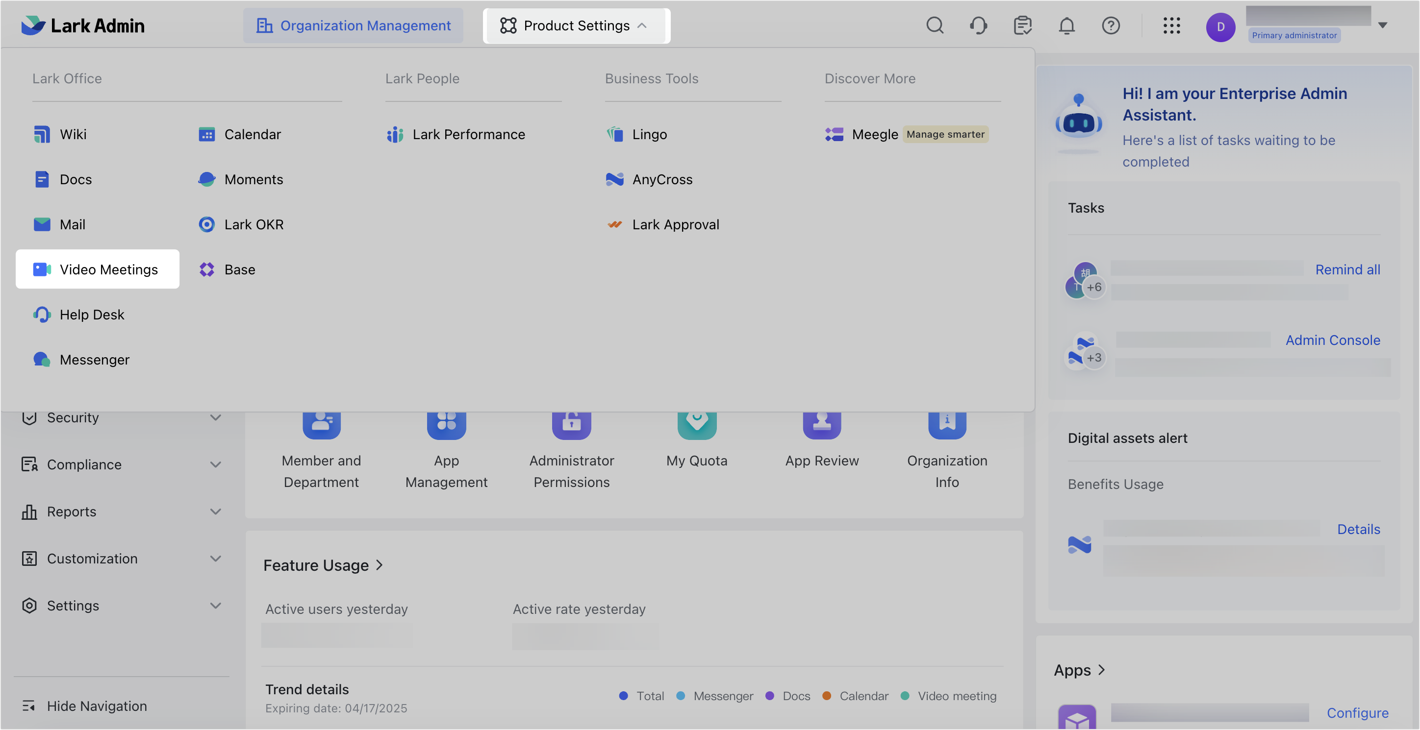Click the Manage smarter badge
Viewport: 1420px width, 730px height.
945,134
